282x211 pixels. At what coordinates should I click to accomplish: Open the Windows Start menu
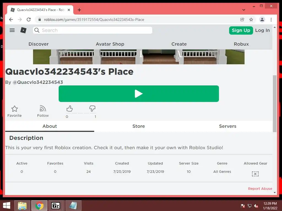click(7, 206)
